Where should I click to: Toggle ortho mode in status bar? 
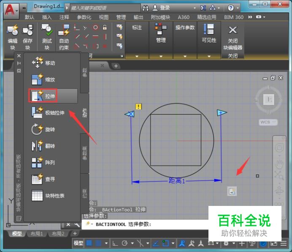pyautogui.click(x=115, y=243)
